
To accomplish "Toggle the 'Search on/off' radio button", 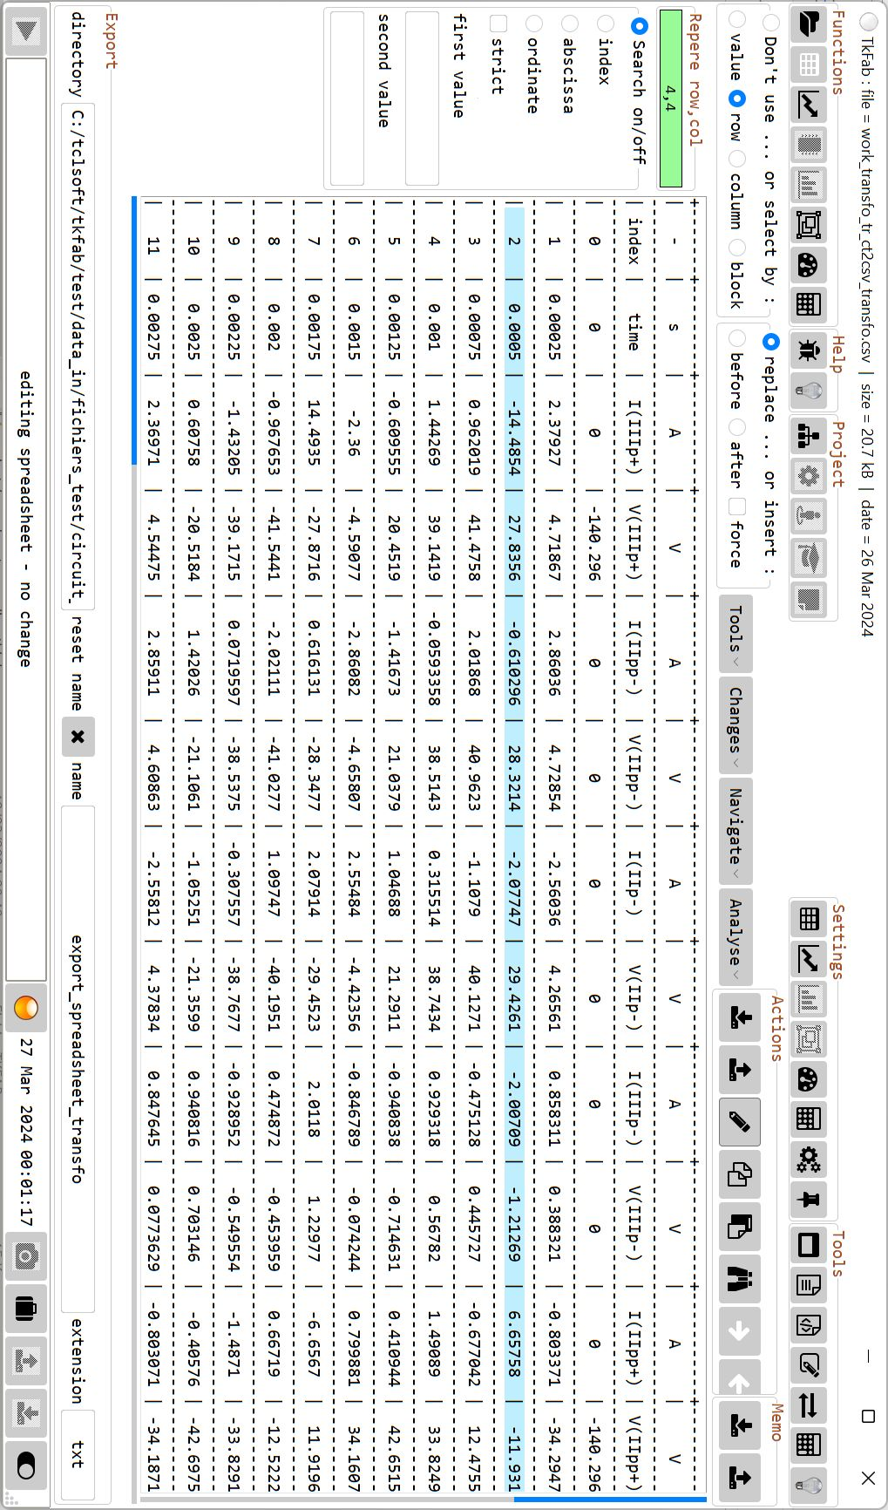I will [640, 25].
